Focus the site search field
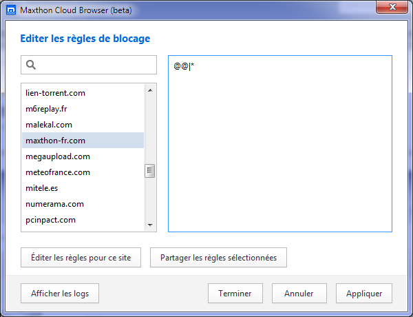 [x=89, y=65]
